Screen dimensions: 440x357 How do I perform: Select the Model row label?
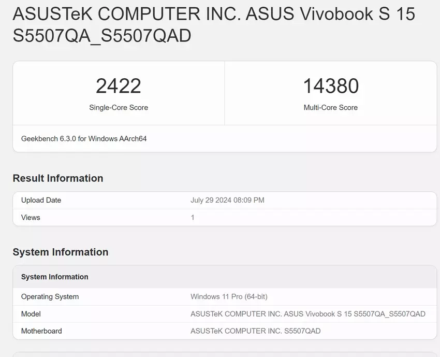[31, 314]
